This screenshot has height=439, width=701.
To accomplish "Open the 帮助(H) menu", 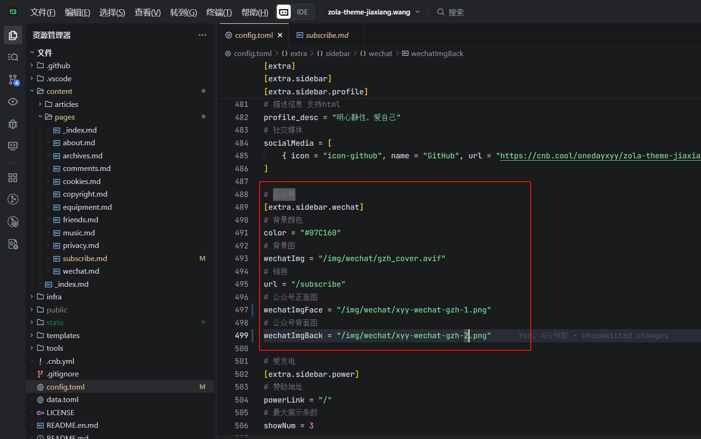I will [255, 12].
